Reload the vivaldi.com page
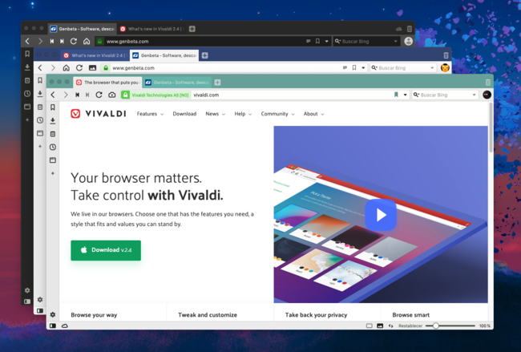The width and height of the screenshot is (521, 352). click(x=99, y=95)
